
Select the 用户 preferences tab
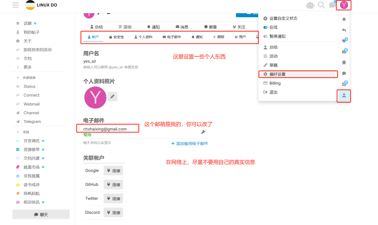(240, 37)
